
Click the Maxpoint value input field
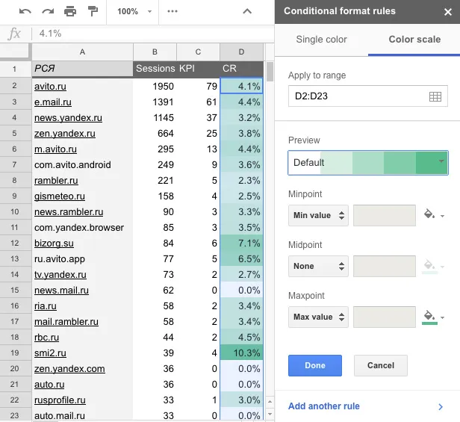coord(385,317)
